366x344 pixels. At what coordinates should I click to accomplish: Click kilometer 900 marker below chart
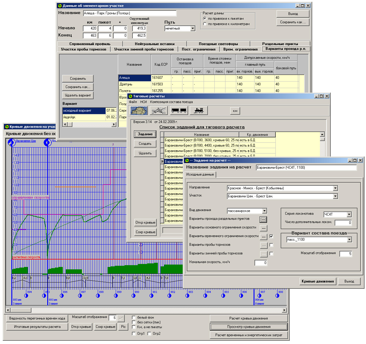(133, 296)
